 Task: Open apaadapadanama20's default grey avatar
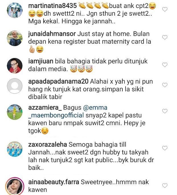coord(15,86)
